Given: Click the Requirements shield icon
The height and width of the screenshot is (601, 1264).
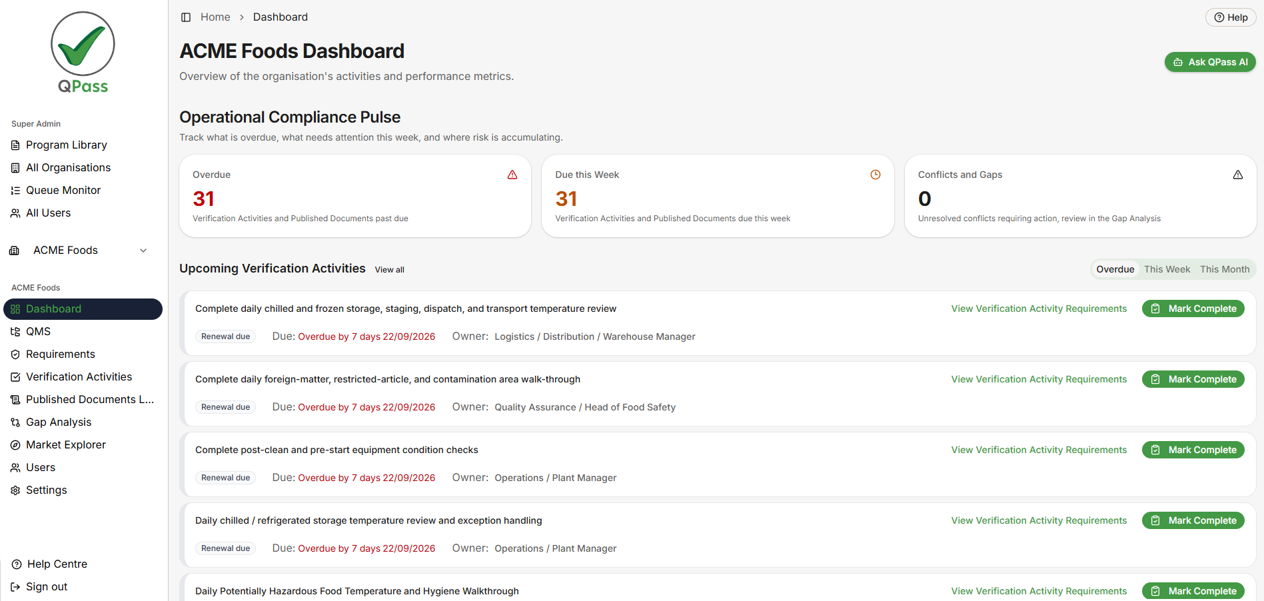Looking at the screenshot, I should click(15, 354).
